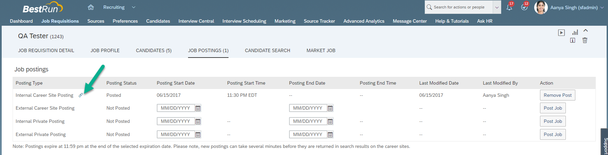Click Post Job for Internal Private Posting
This screenshot has height=155, width=608.
point(553,121)
